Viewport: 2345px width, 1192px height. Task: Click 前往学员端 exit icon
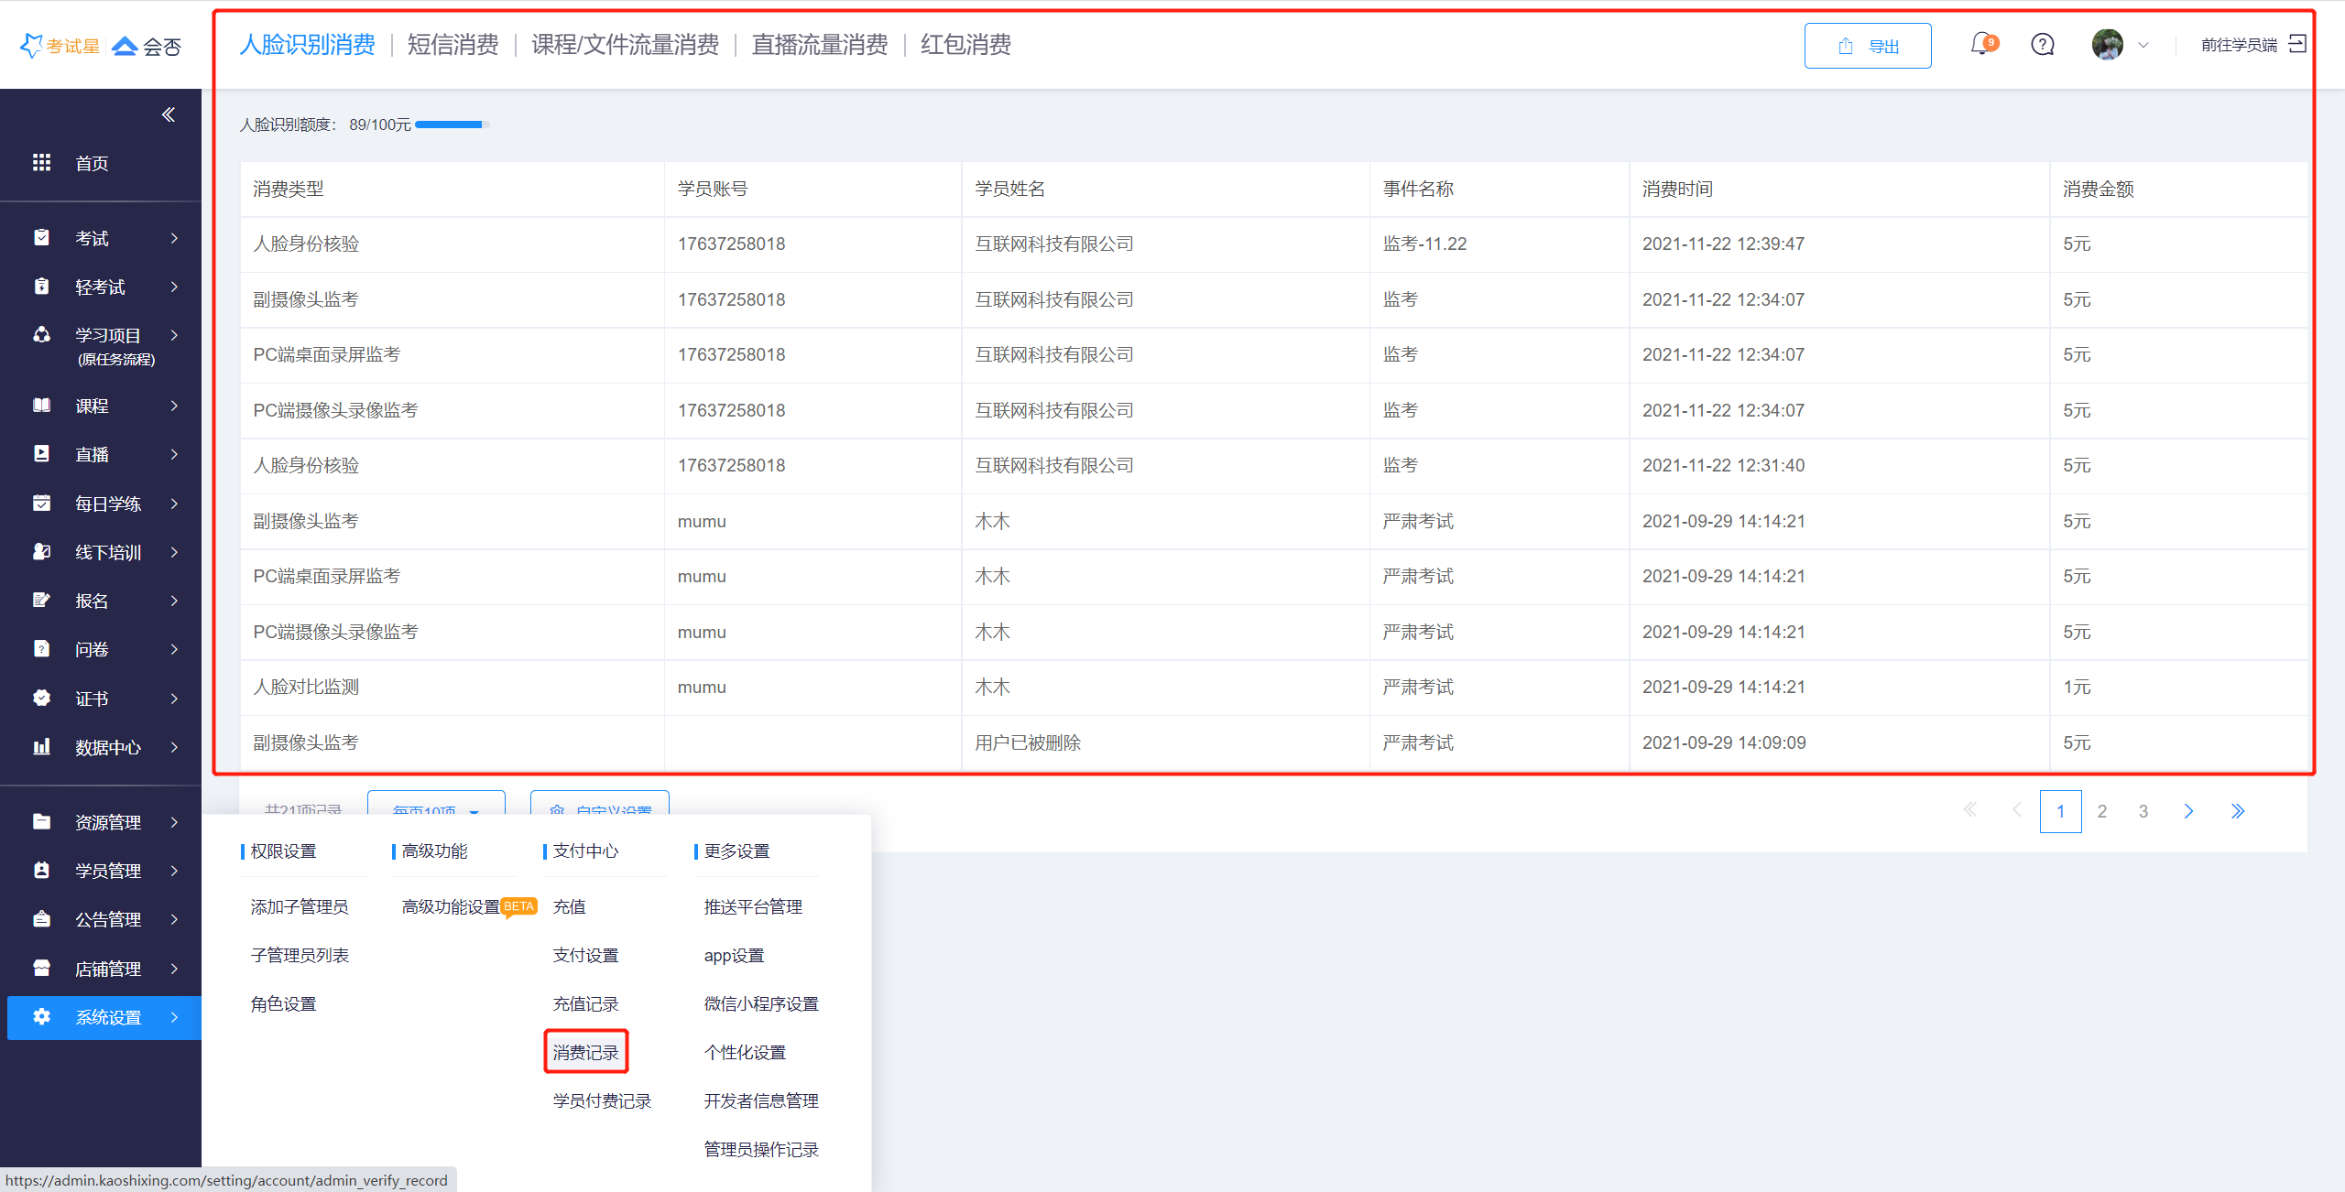point(2296,44)
